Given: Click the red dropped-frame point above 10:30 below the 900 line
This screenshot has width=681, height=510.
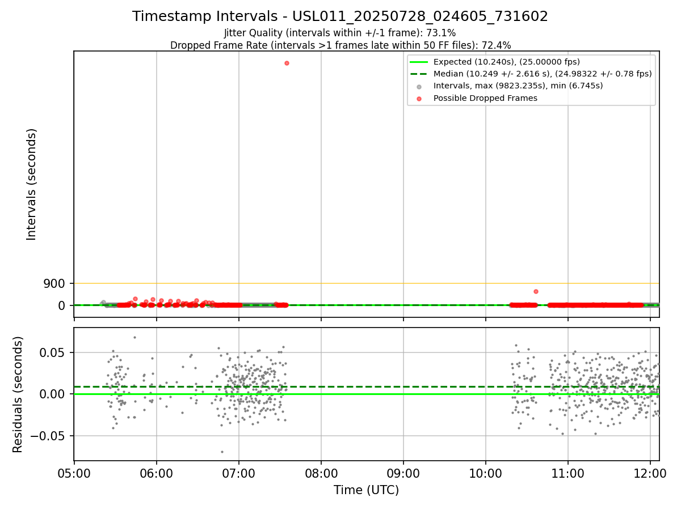Looking at the screenshot, I should 536,291.
